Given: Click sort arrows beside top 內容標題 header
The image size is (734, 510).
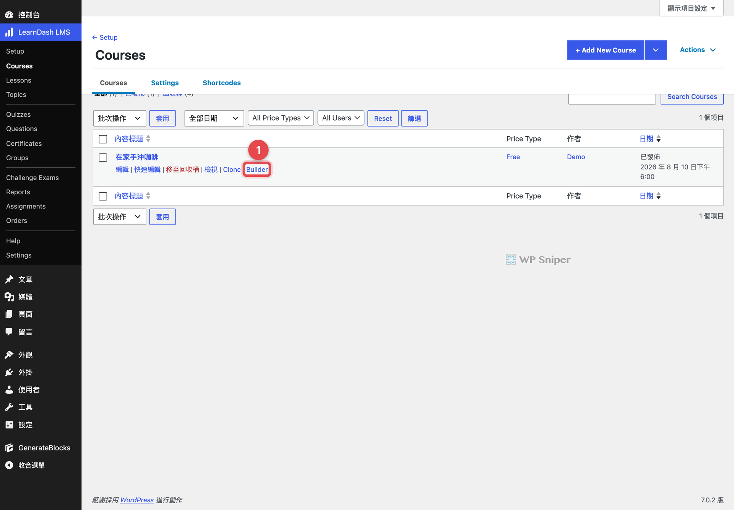Looking at the screenshot, I should pos(148,138).
